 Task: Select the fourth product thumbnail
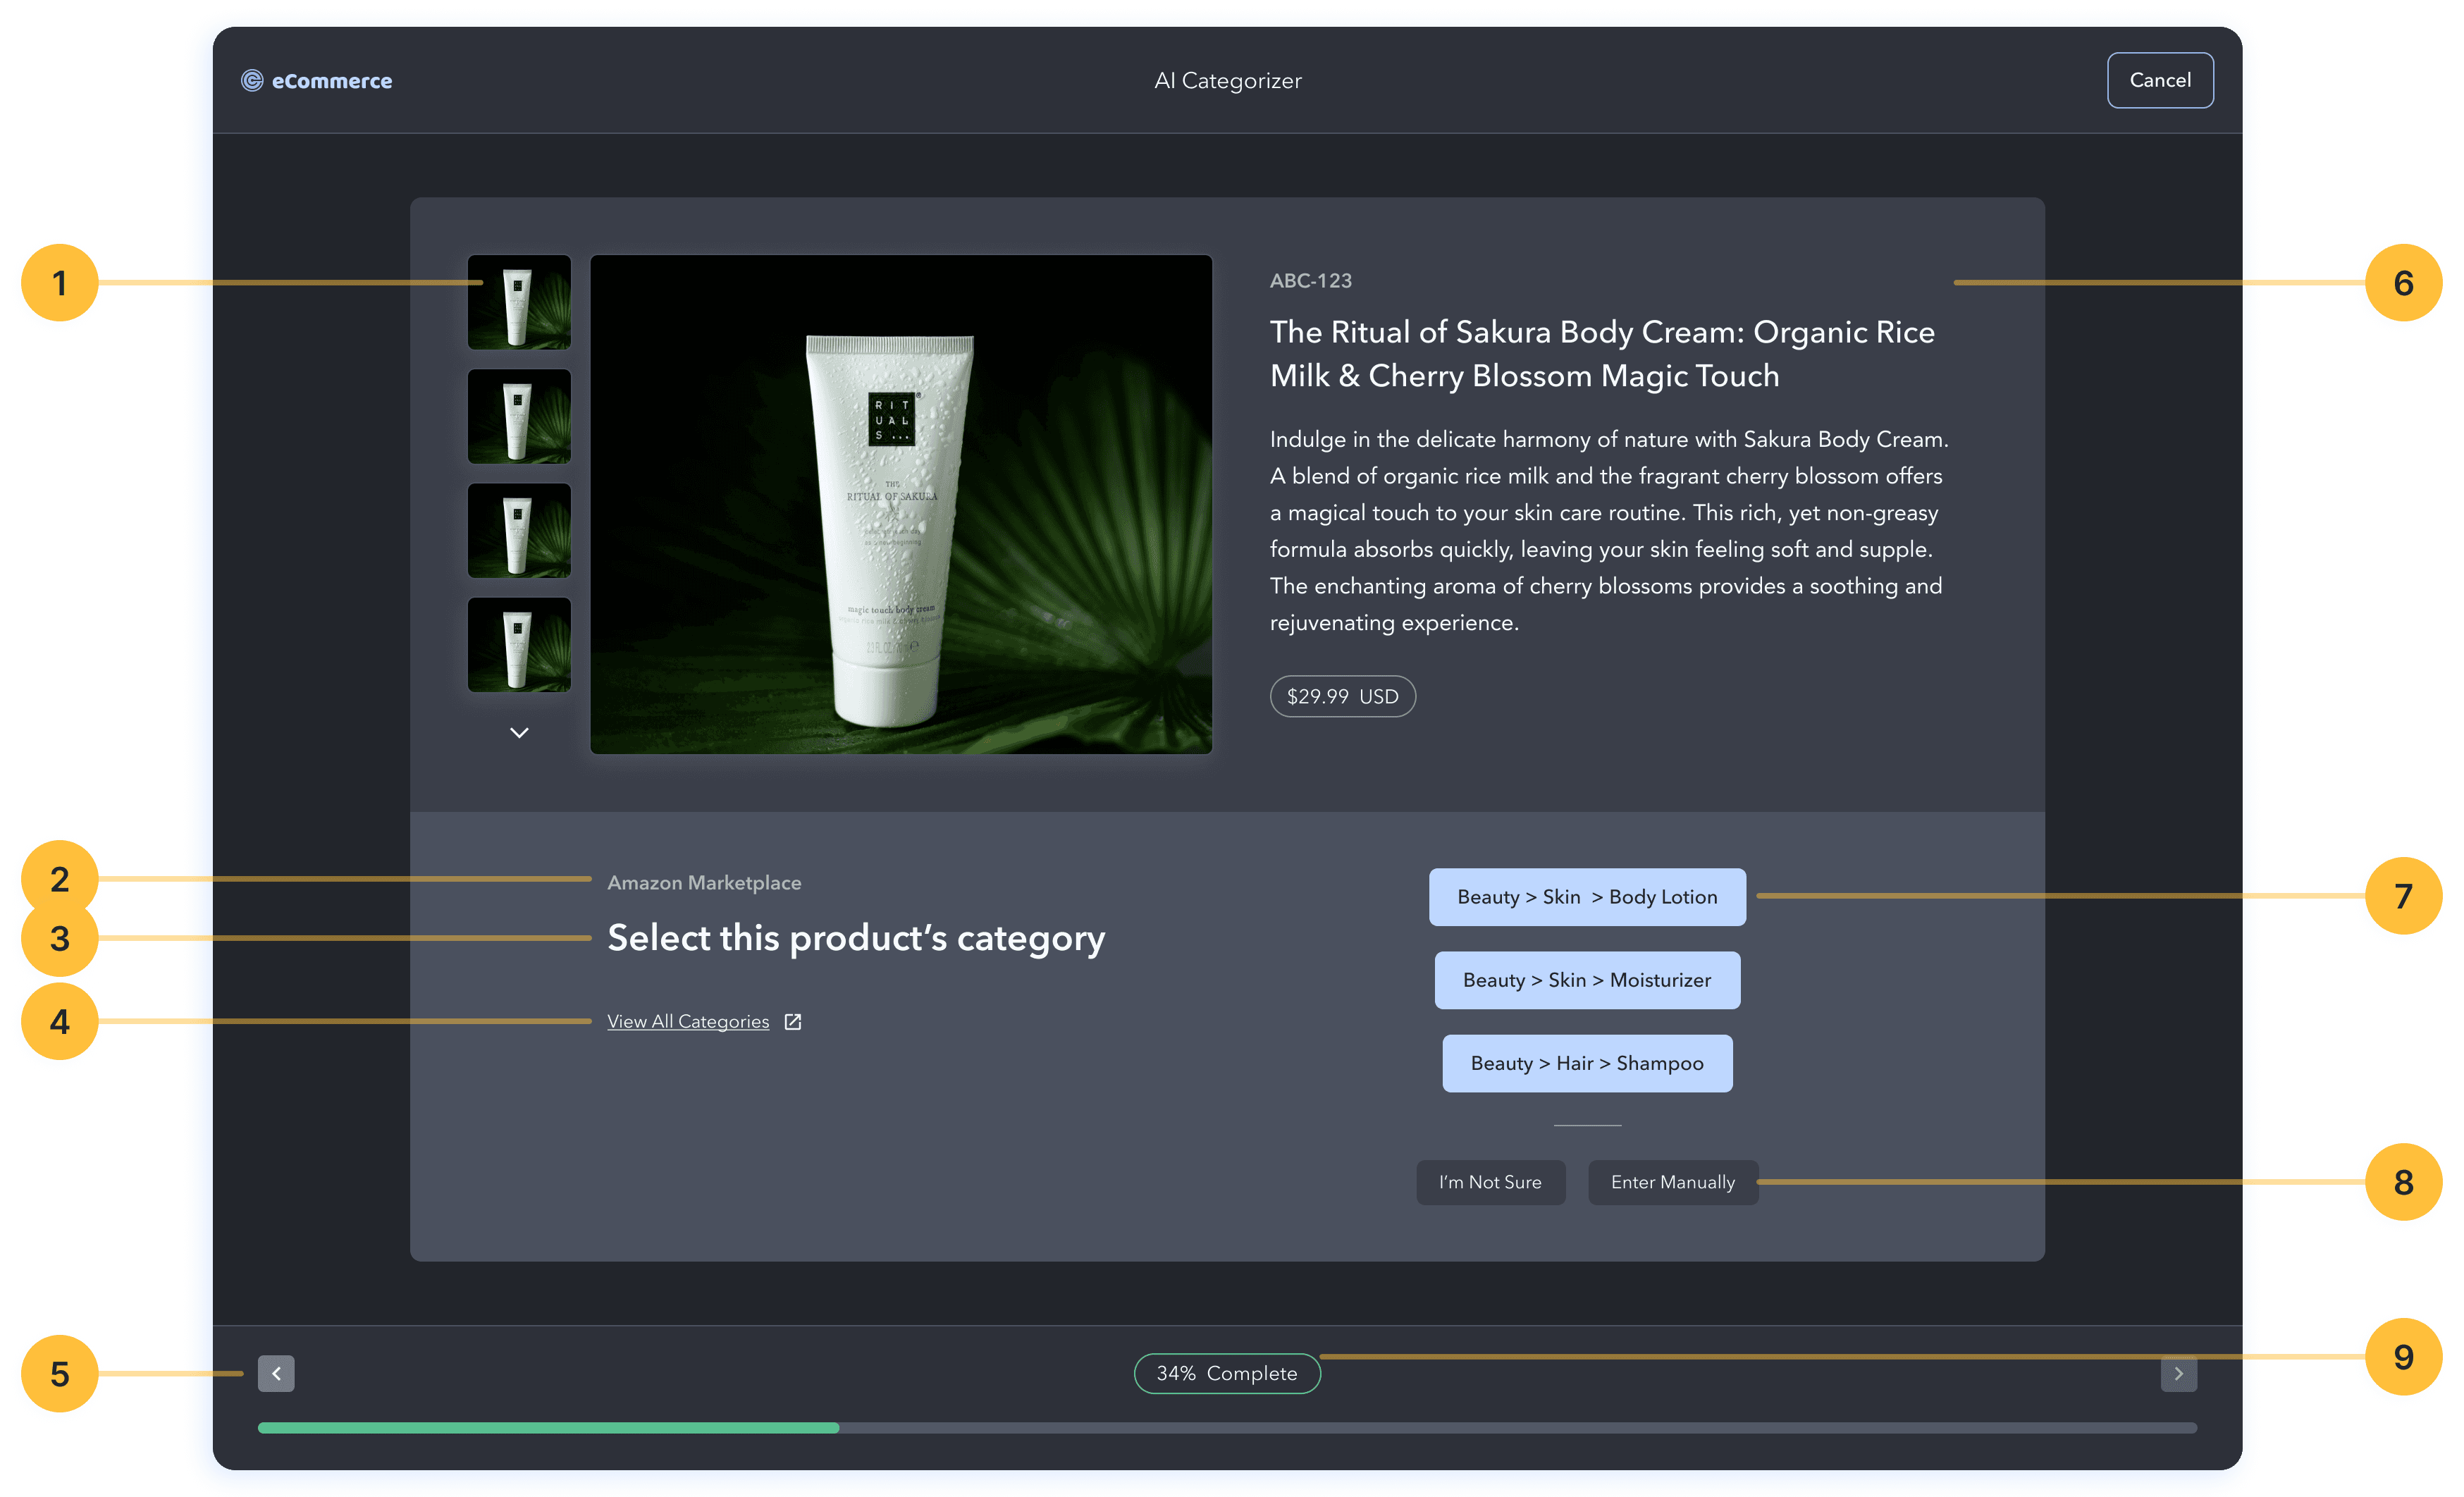519,645
